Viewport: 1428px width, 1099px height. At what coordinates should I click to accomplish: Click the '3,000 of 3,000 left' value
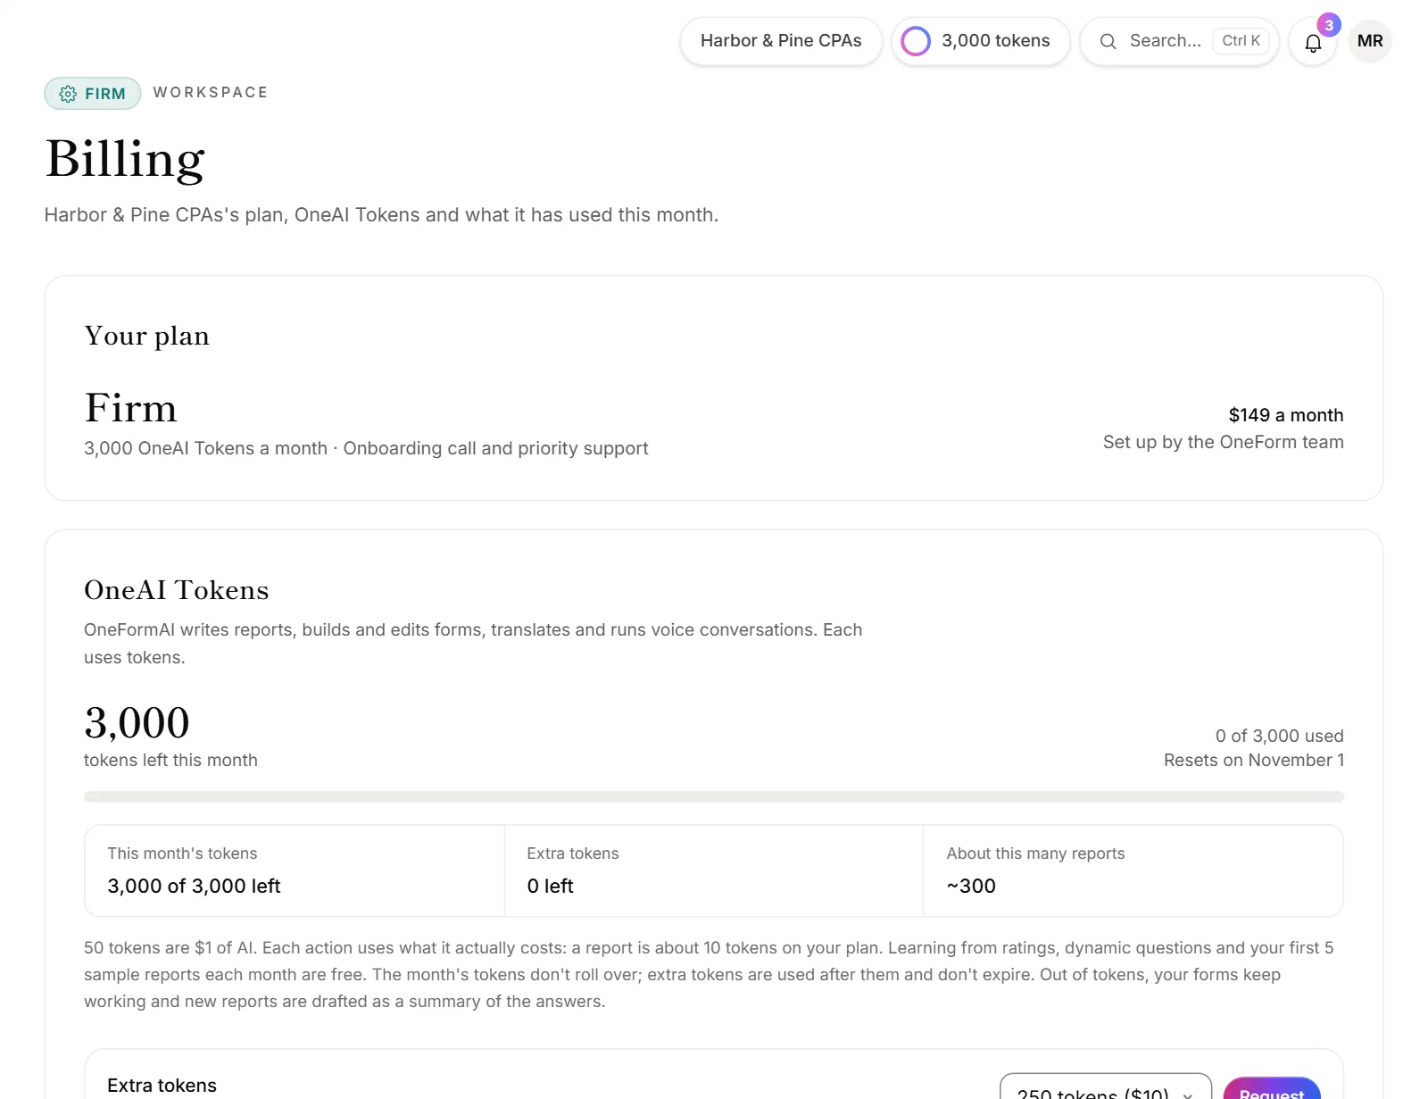pyautogui.click(x=194, y=886)
